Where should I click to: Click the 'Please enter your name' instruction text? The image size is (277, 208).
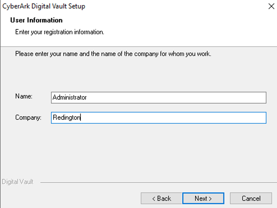pyautogui.click(x=113, y=54)
